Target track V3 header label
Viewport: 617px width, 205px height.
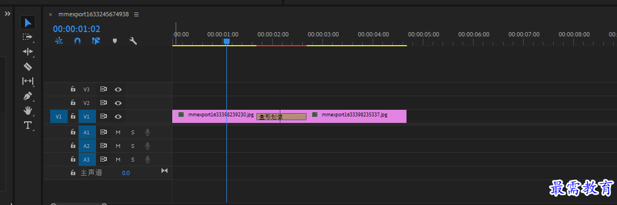click(87, 89)
